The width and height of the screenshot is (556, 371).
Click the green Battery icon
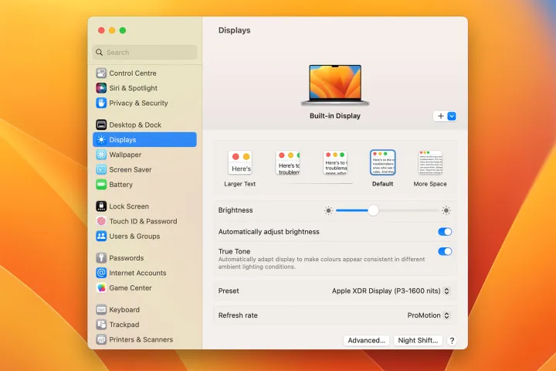(x=101, y=184)
